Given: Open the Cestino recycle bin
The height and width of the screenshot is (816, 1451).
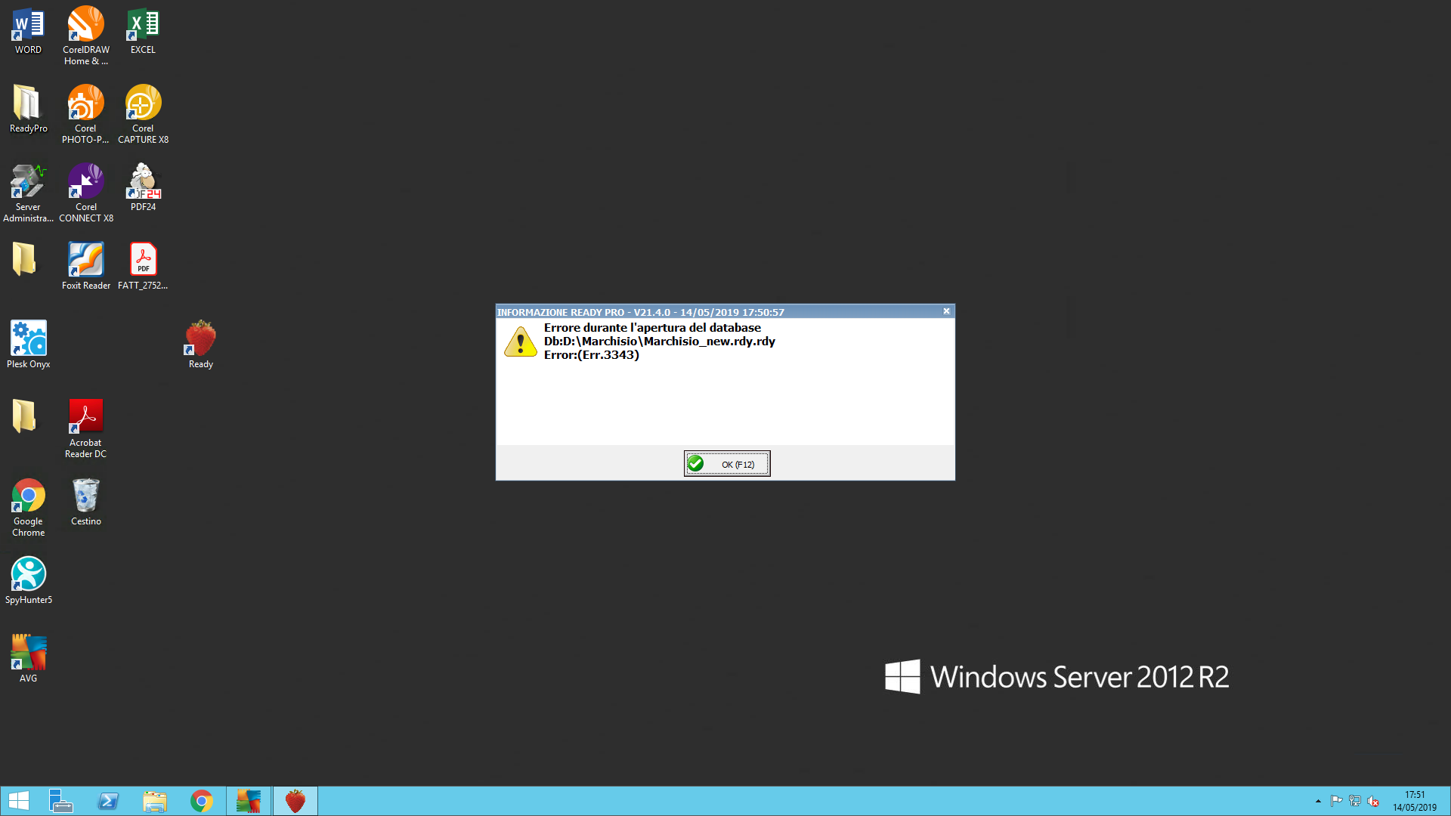Looking at the screenshot, I should pos(85,502).
